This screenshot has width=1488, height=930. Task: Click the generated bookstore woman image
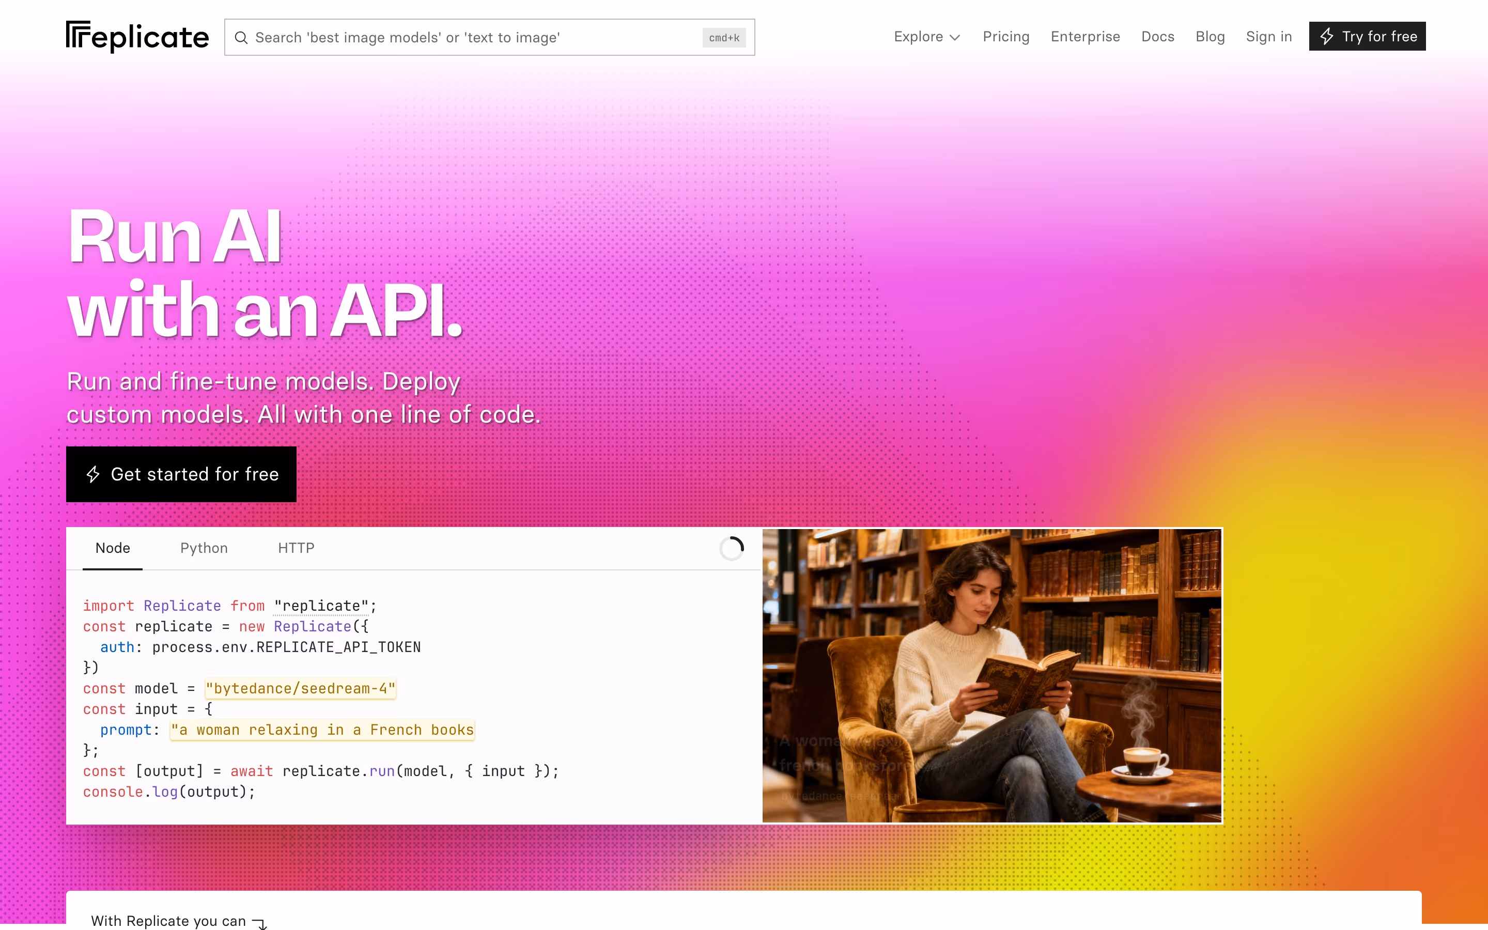[992, 675]
